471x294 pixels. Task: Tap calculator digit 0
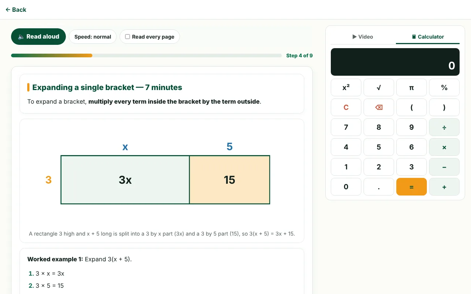point(346,187)
